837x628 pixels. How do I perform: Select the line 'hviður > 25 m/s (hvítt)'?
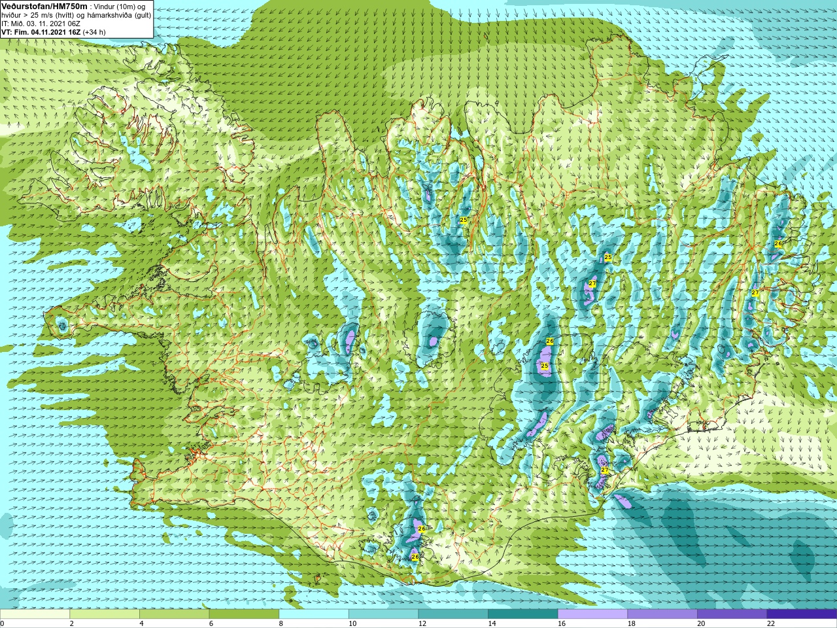click(39, 15)
